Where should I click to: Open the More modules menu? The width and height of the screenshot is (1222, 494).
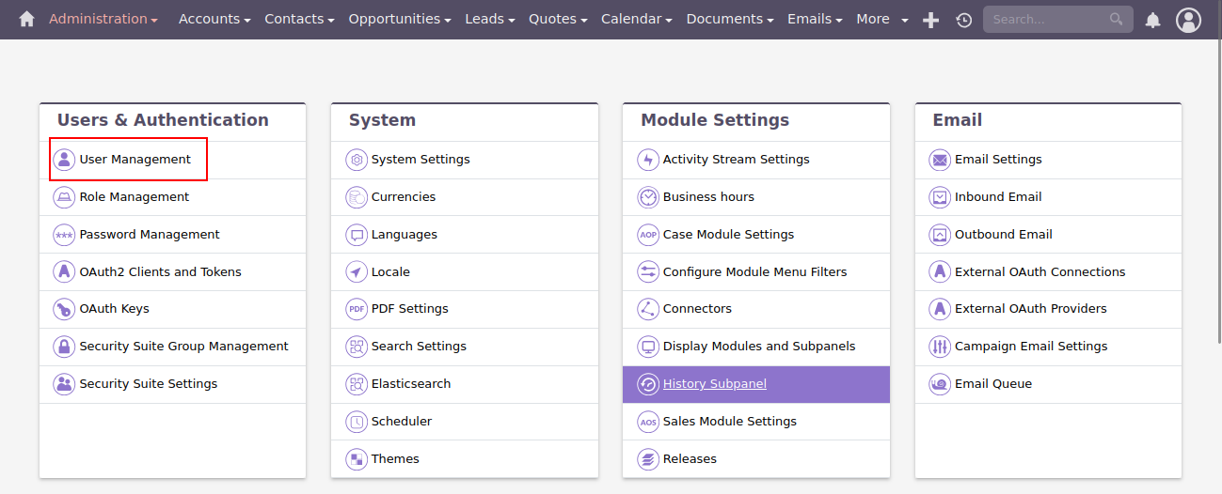882,19
